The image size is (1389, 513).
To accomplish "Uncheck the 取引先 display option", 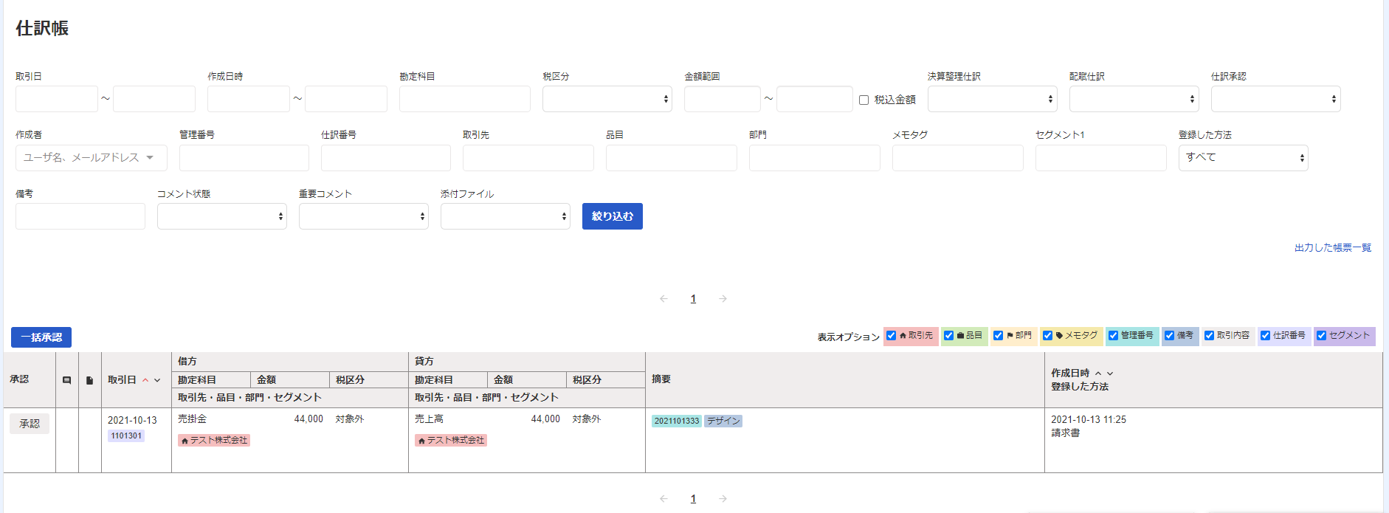I will pos(892,336).
